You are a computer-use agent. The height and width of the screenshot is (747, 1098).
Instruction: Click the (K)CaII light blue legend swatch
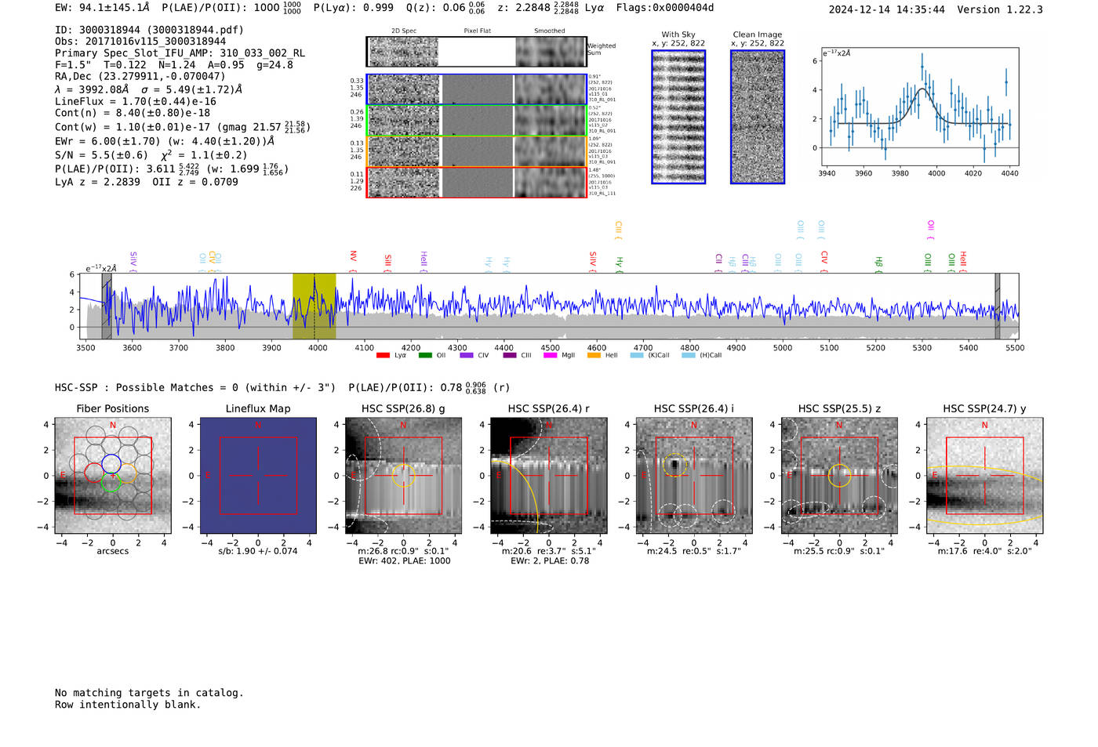[x=637, y=355]
